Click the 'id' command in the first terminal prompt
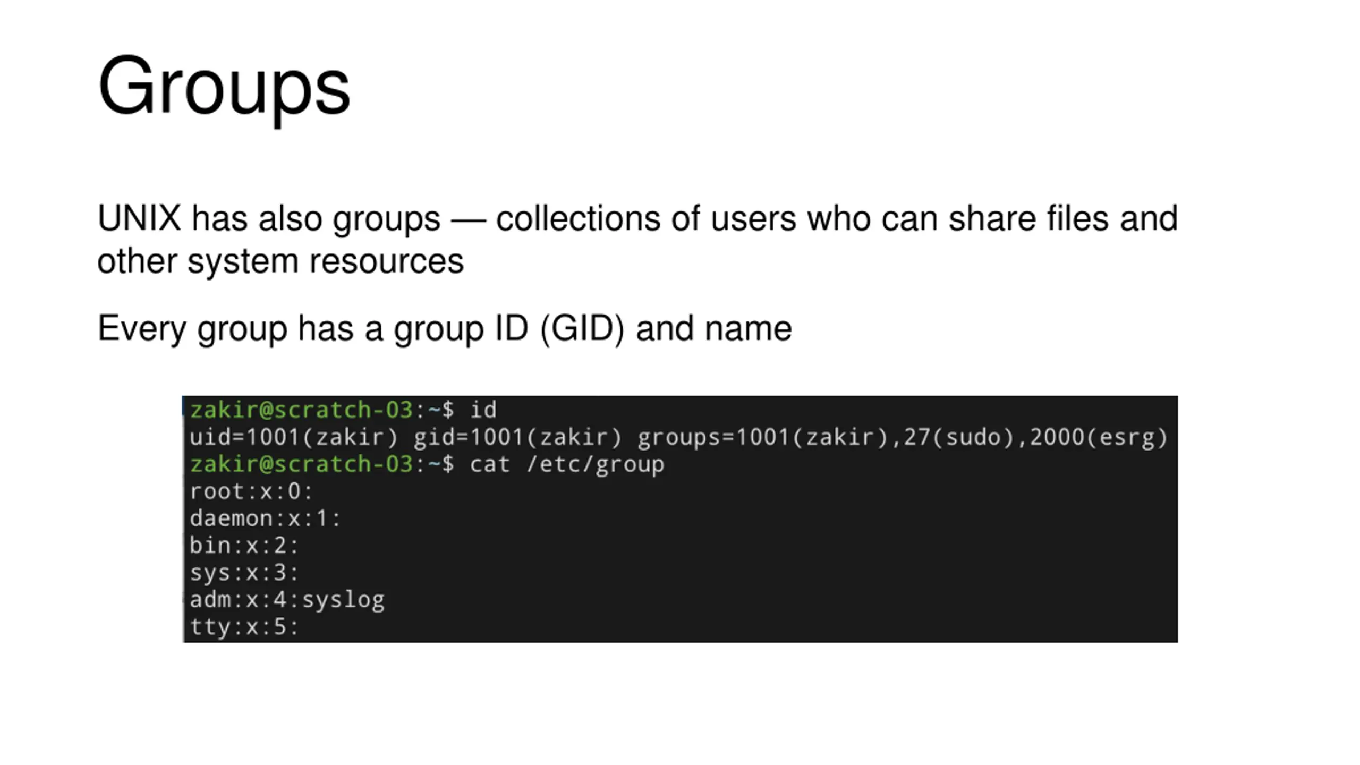 483,410
